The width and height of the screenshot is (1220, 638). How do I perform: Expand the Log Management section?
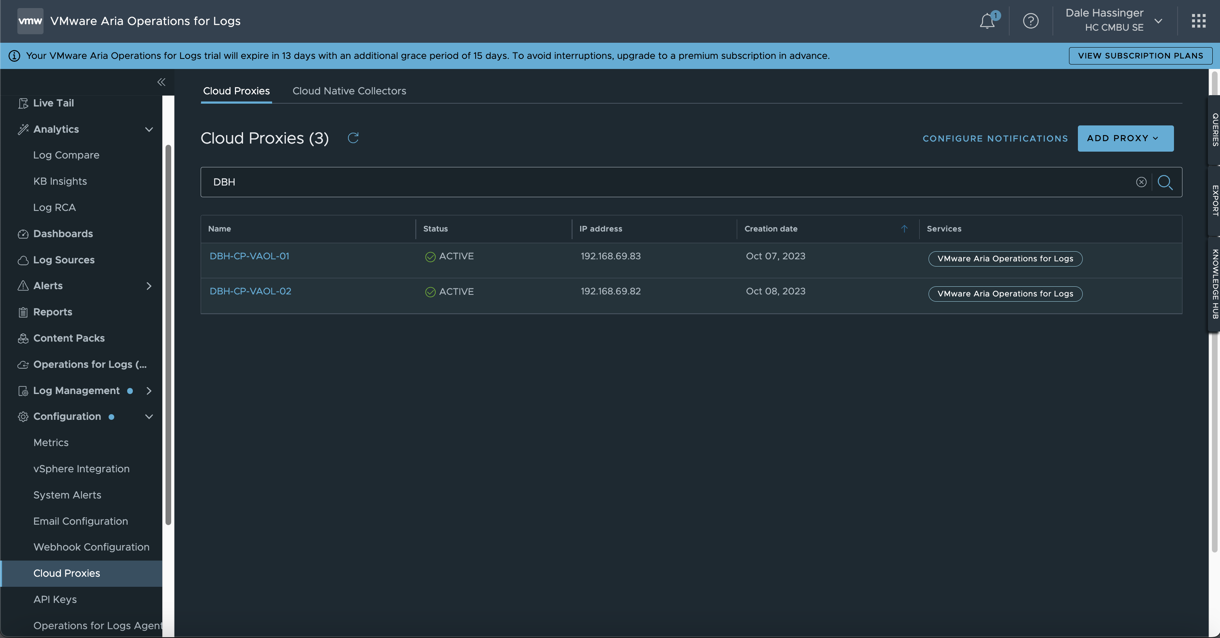(149, 391)
